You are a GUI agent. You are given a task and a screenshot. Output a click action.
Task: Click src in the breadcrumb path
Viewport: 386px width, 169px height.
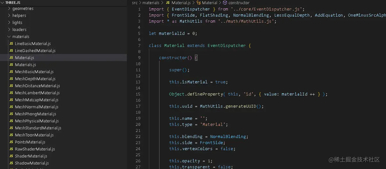click(135, 3)
